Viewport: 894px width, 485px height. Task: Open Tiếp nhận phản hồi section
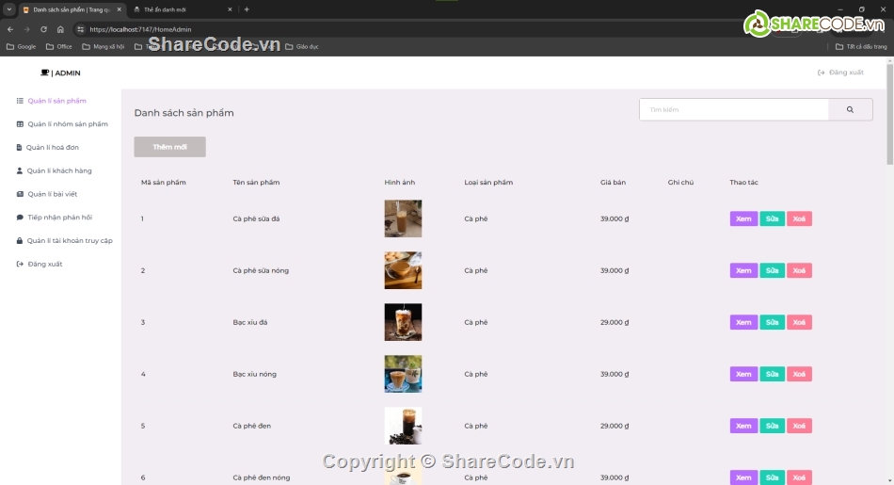(59, 218)
